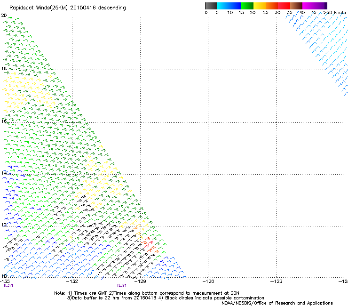The height and width of the screenshot is (306, 348).
Task: Click the longitude label -123
Action: point(276,282)
